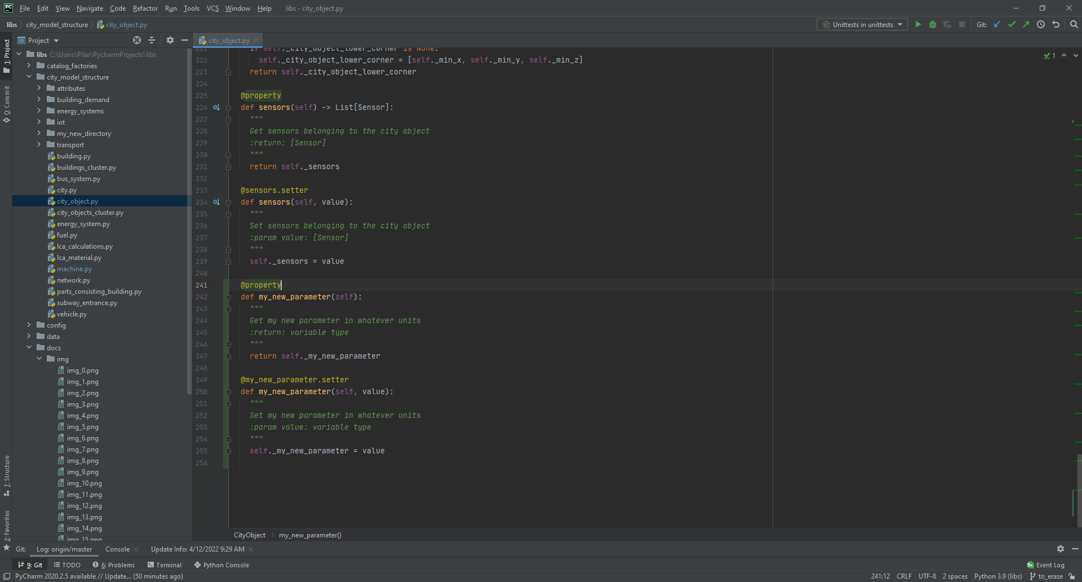1082x582 pixels.
Task: Push changes with Git arrow icon
Action: [x=1026, y=24]
